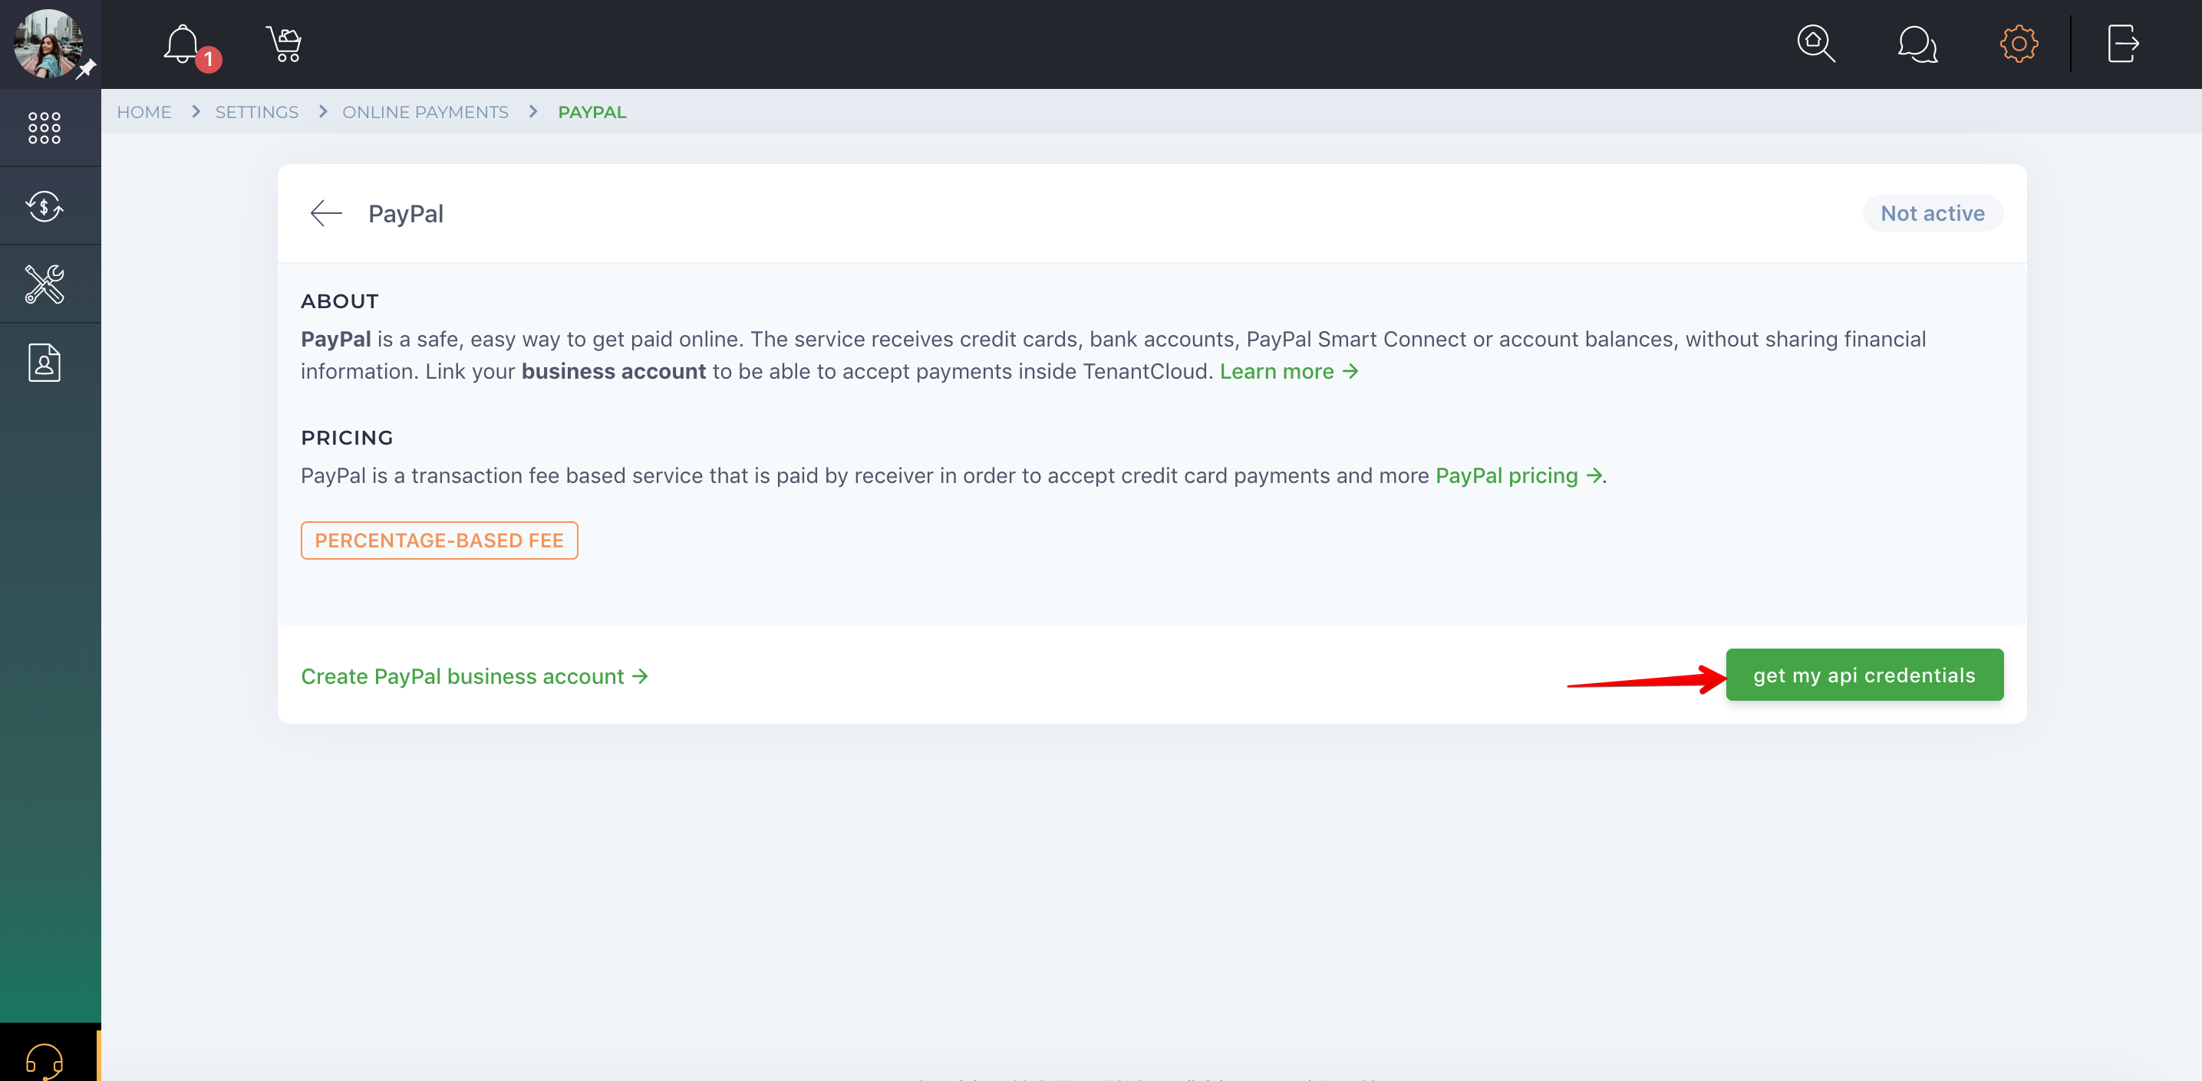
Task: Pin the sidebar with the pin icon
Action: (x=87, y=69)
